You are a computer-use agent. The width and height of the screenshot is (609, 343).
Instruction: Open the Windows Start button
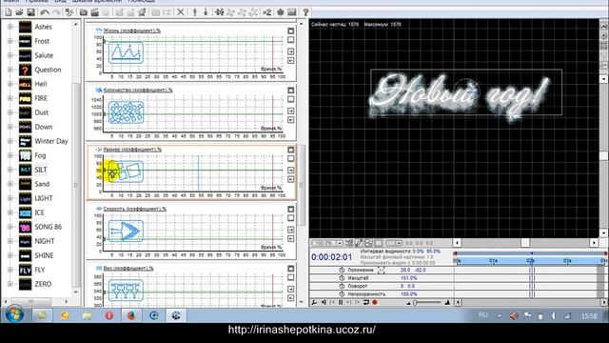pos(14,314)
